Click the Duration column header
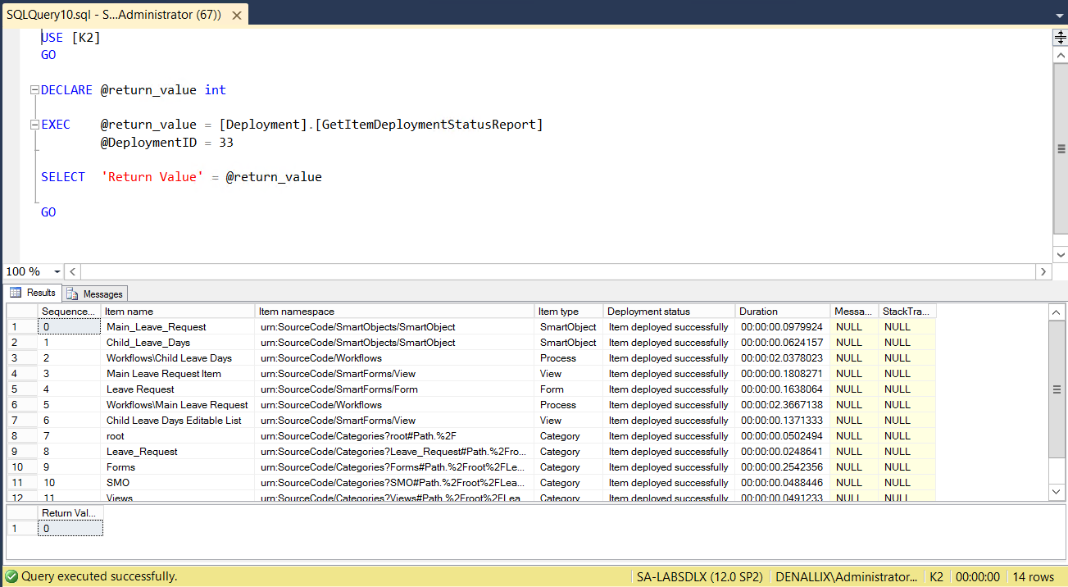Image resolution: width=1068 pixels, height=587 pixels. click(x=783, y=312)
